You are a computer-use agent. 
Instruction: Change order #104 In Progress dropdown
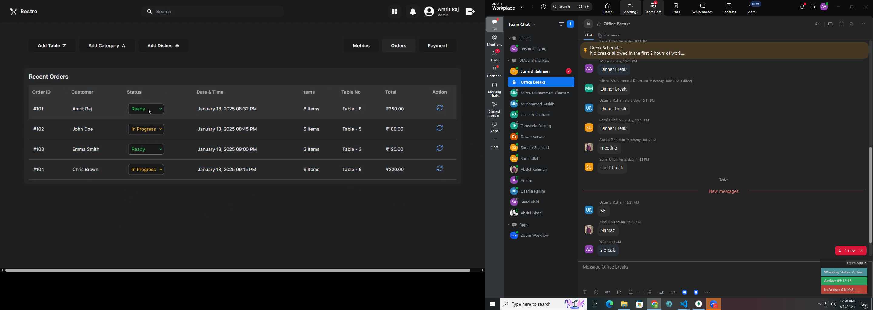click(146, 169)
